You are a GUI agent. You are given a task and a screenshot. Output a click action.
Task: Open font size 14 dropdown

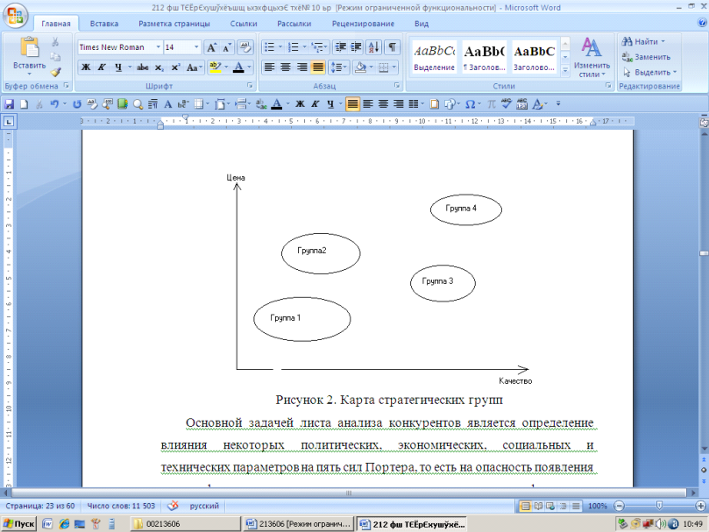pyautogui.click(x=196, y=47)
